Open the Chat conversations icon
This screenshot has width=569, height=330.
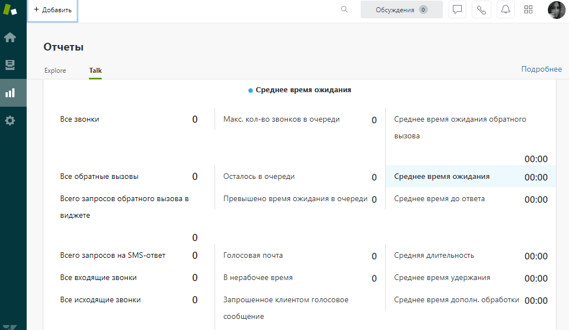[457, 9]
